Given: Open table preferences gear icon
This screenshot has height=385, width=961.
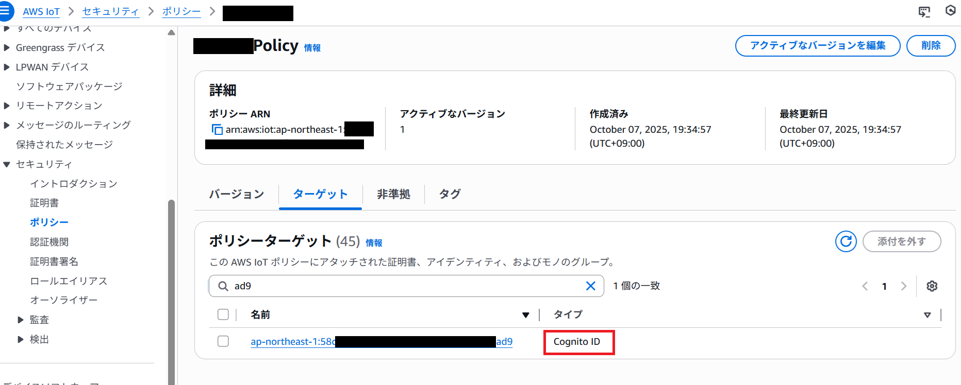Looking at the screenshot, I should [932, 286].
